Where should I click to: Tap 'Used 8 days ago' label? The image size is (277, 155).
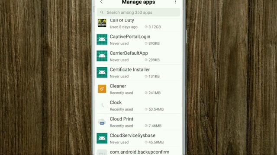coord(123,27)
